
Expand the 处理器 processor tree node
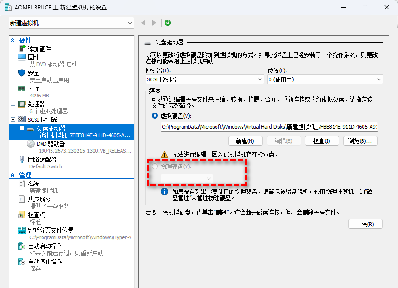click(x=13, y=104)
